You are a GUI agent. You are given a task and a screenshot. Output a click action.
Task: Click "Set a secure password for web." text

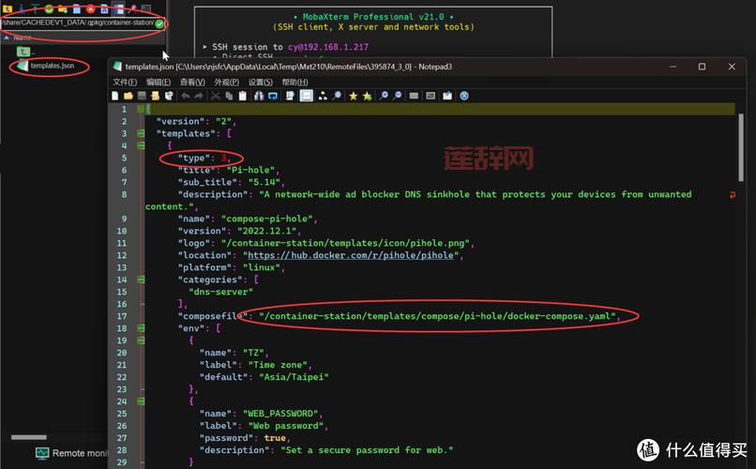click(x=367, y=450)
